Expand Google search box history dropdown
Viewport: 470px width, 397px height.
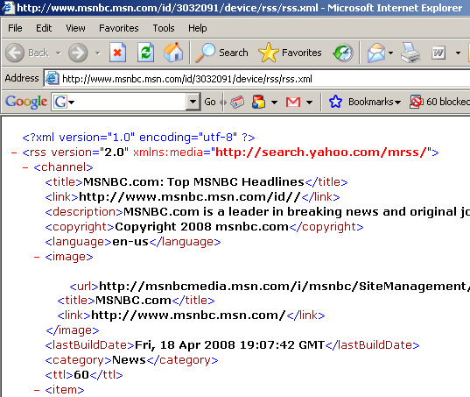point(193,102)
